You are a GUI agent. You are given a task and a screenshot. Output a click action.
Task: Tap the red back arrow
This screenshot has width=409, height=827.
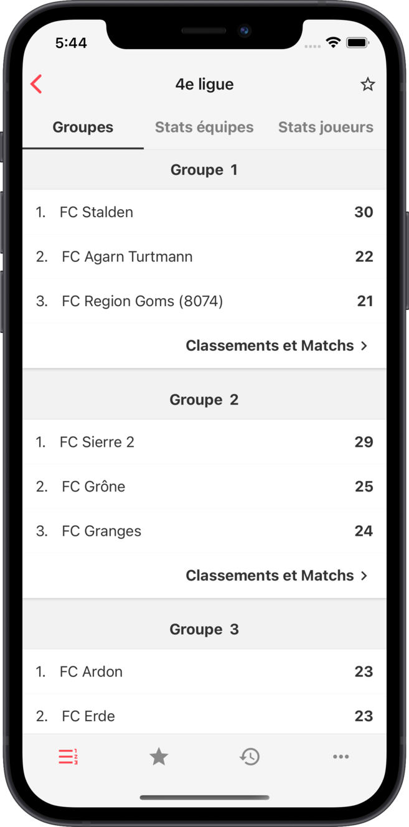tap(37, 84)
